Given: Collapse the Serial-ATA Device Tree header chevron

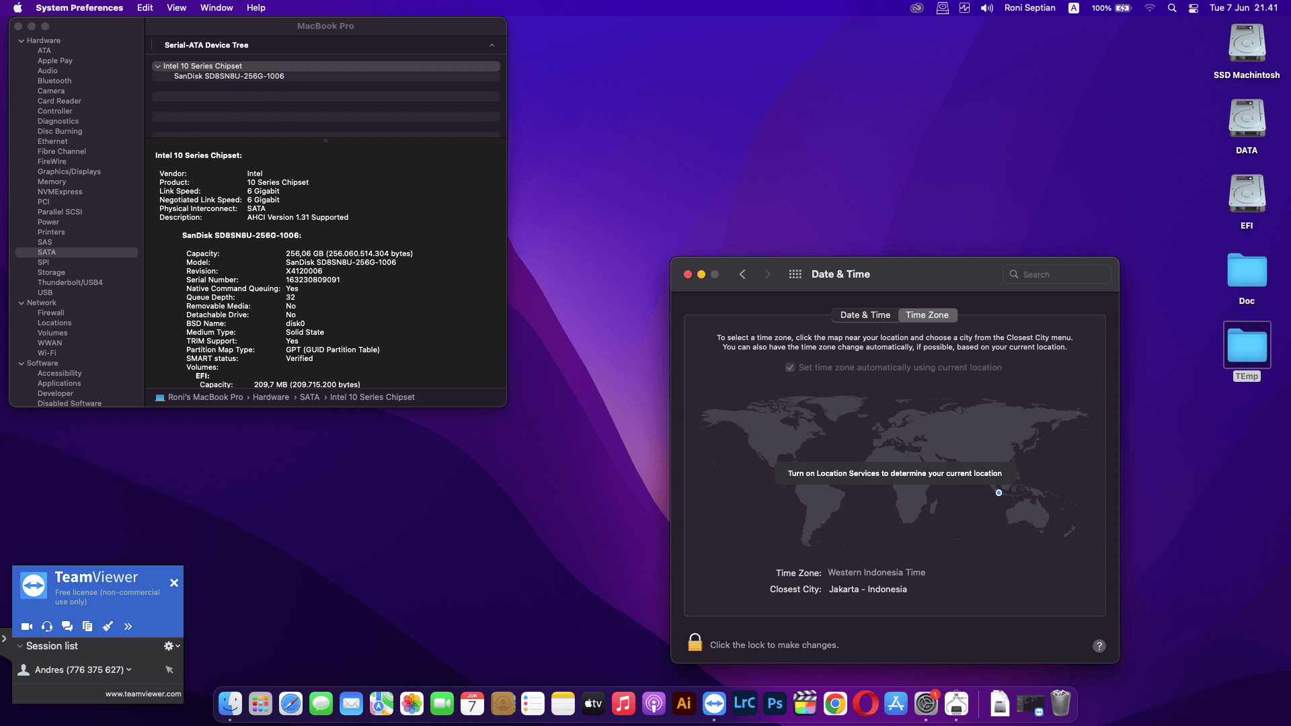Looking at the screenshot, I should 492,45.
